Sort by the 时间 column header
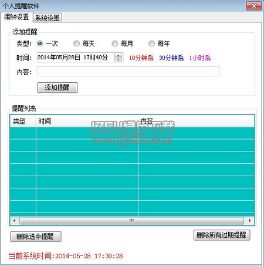The height and width of the screenshot is (266, 264). (x=87, y=121)
